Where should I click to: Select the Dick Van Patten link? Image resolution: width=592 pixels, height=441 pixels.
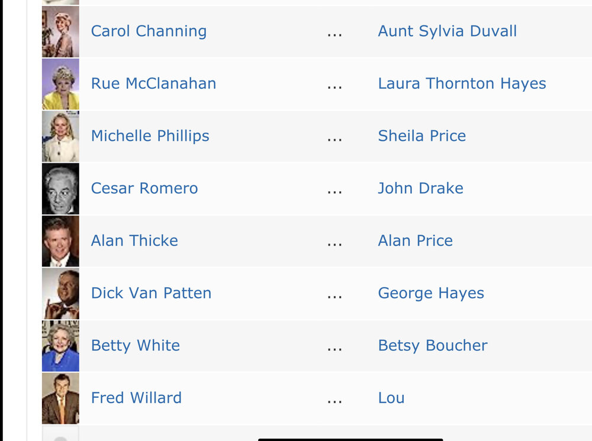151,294
